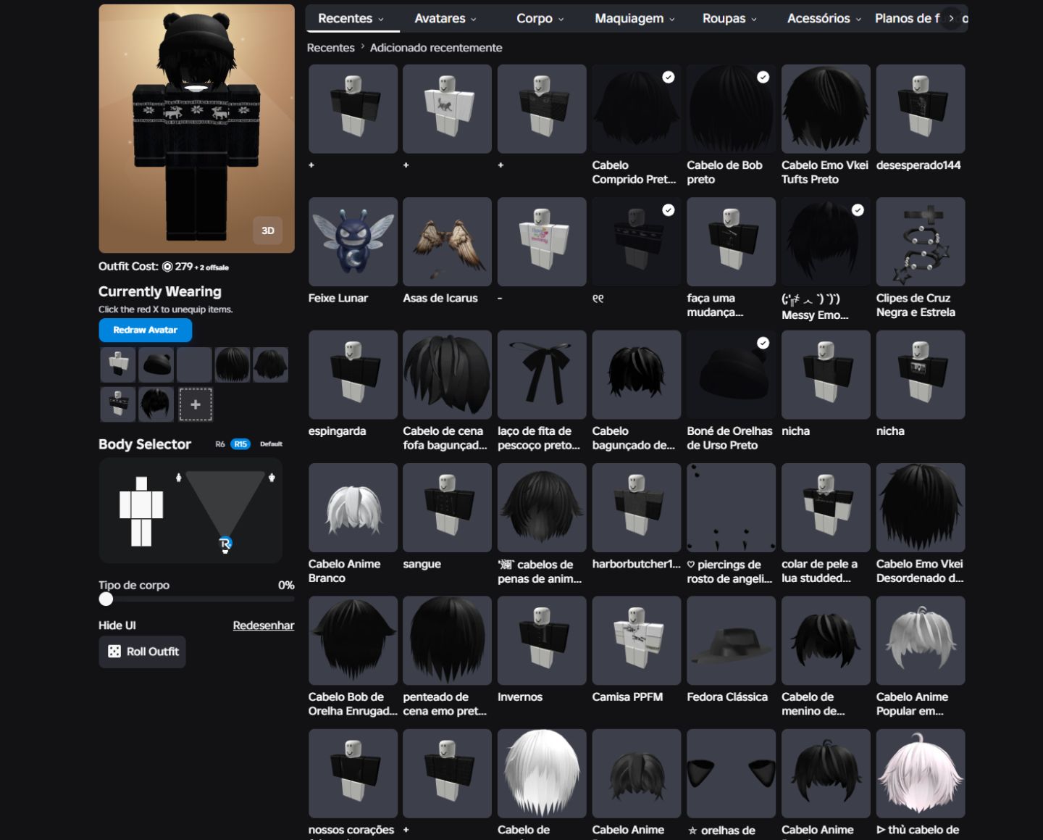Click the Redraw Avatar button
This screenshot has width=1043, height=840.
tap(146, 330)
